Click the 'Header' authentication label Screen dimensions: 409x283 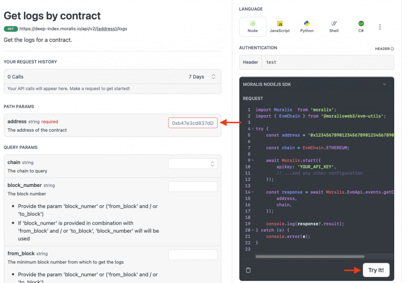point(250,62)
